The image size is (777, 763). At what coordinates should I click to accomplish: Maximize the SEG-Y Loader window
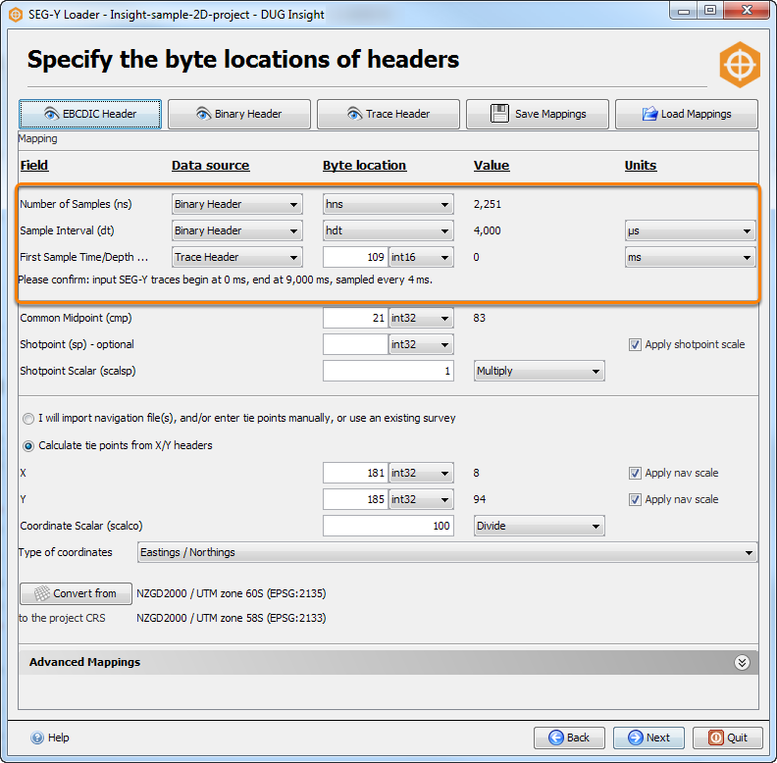tap(710, 11)
